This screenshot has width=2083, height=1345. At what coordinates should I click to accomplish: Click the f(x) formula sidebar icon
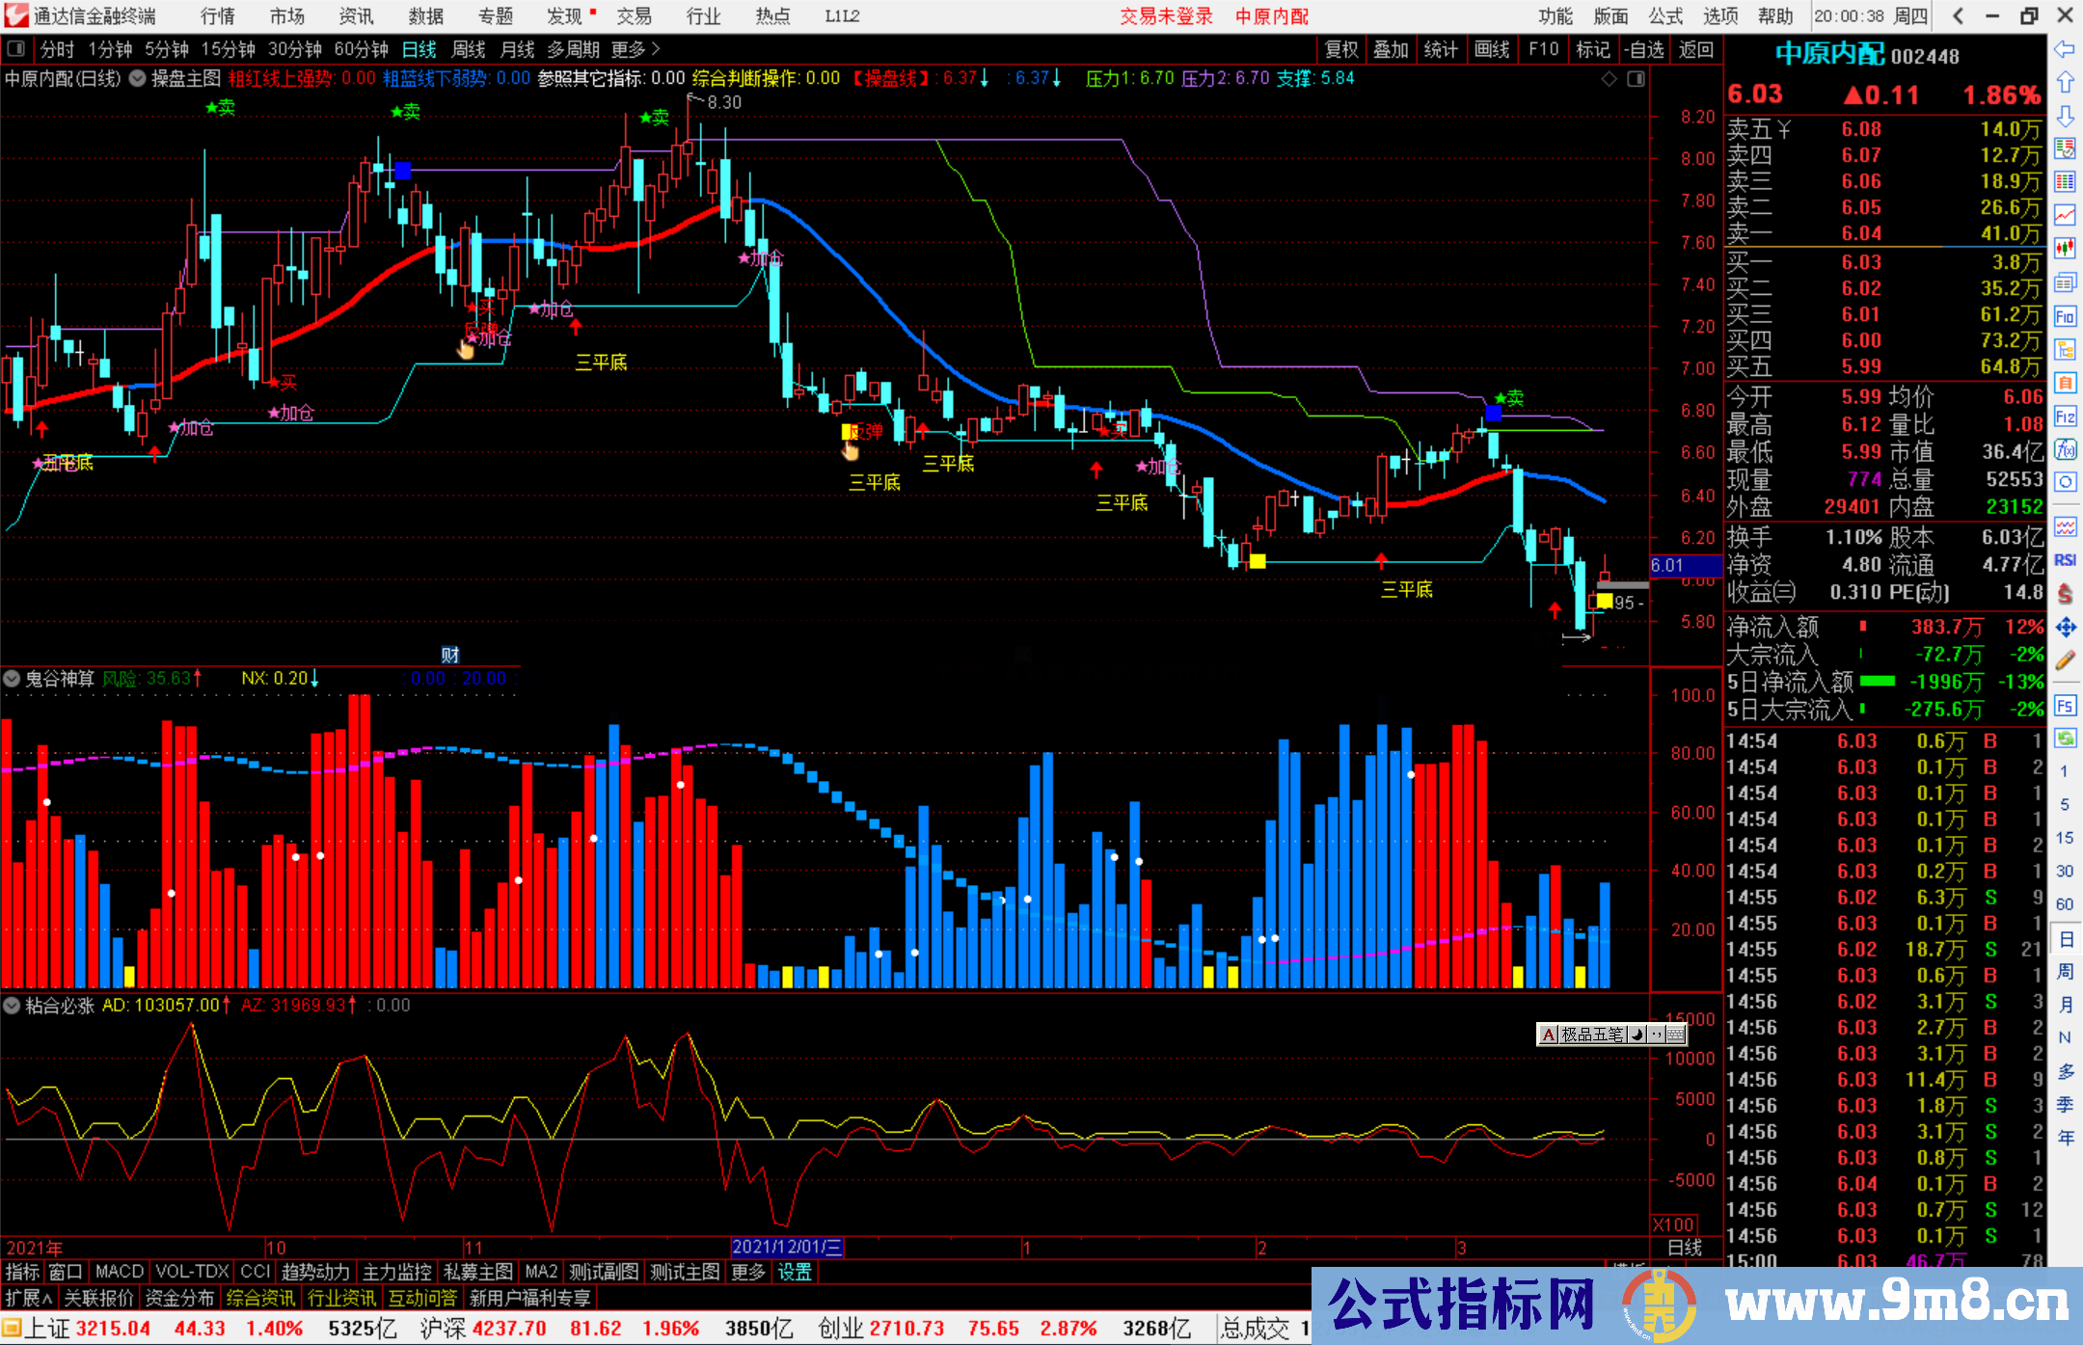pyautogui.click(x=2065, y=449)
